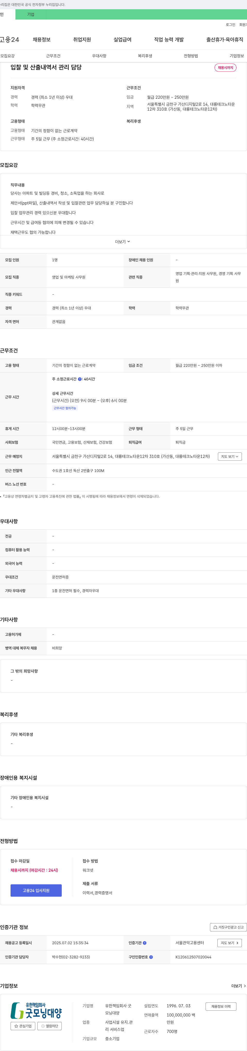Open the 출산휴가·육아휴직 menu
Image resolution: width=247 pixels, height=1051 pixels.
coord(225,40)
